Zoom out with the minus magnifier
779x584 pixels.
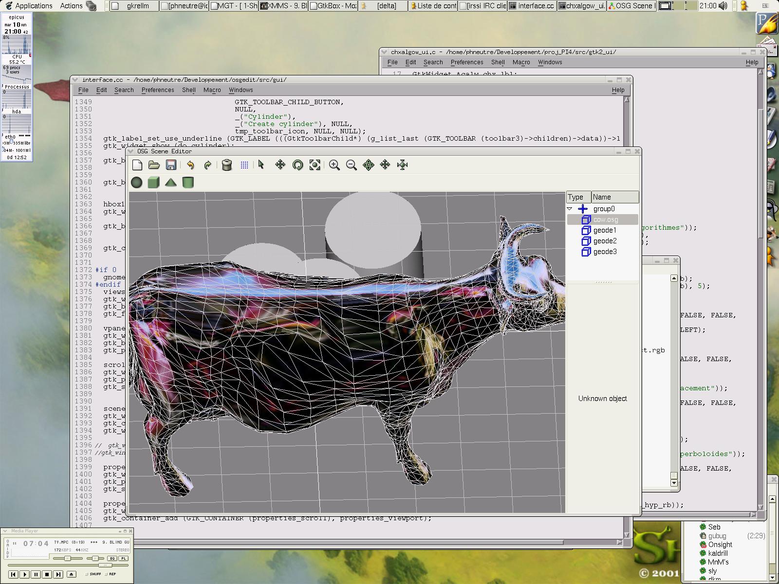(351, 165)
